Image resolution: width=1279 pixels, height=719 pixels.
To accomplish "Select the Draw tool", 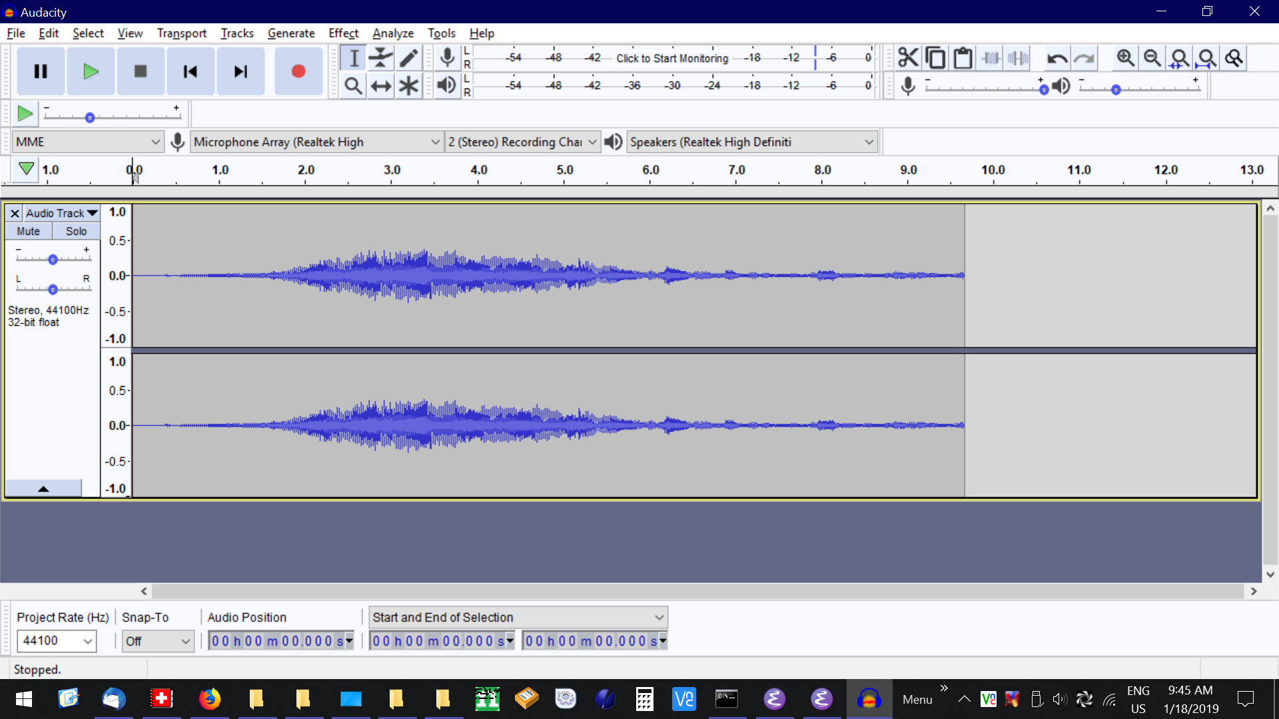I will (x=408, y=58).
